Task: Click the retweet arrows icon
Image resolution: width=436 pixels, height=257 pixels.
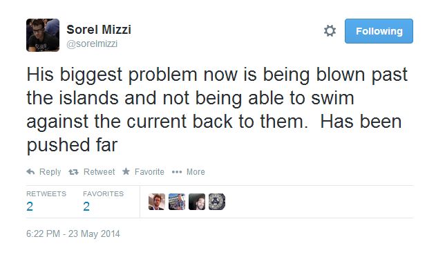Action: tap(74, 172)
